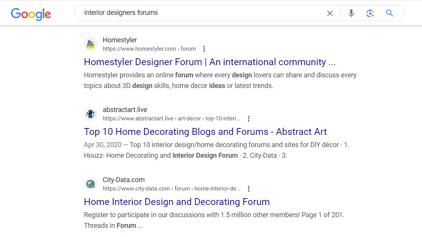Open 'Homestyler Designer Forum' result link
The image size is (422, 237).
tap(210, 62)
